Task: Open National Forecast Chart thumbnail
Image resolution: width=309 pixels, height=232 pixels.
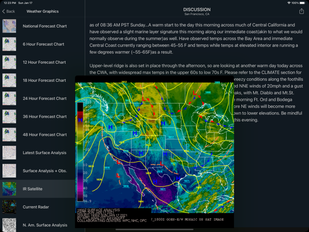Action: [x=10, y=26]
